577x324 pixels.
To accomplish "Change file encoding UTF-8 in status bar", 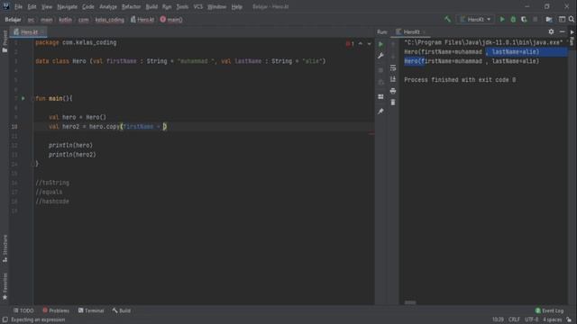I will (x=531, y=319).
